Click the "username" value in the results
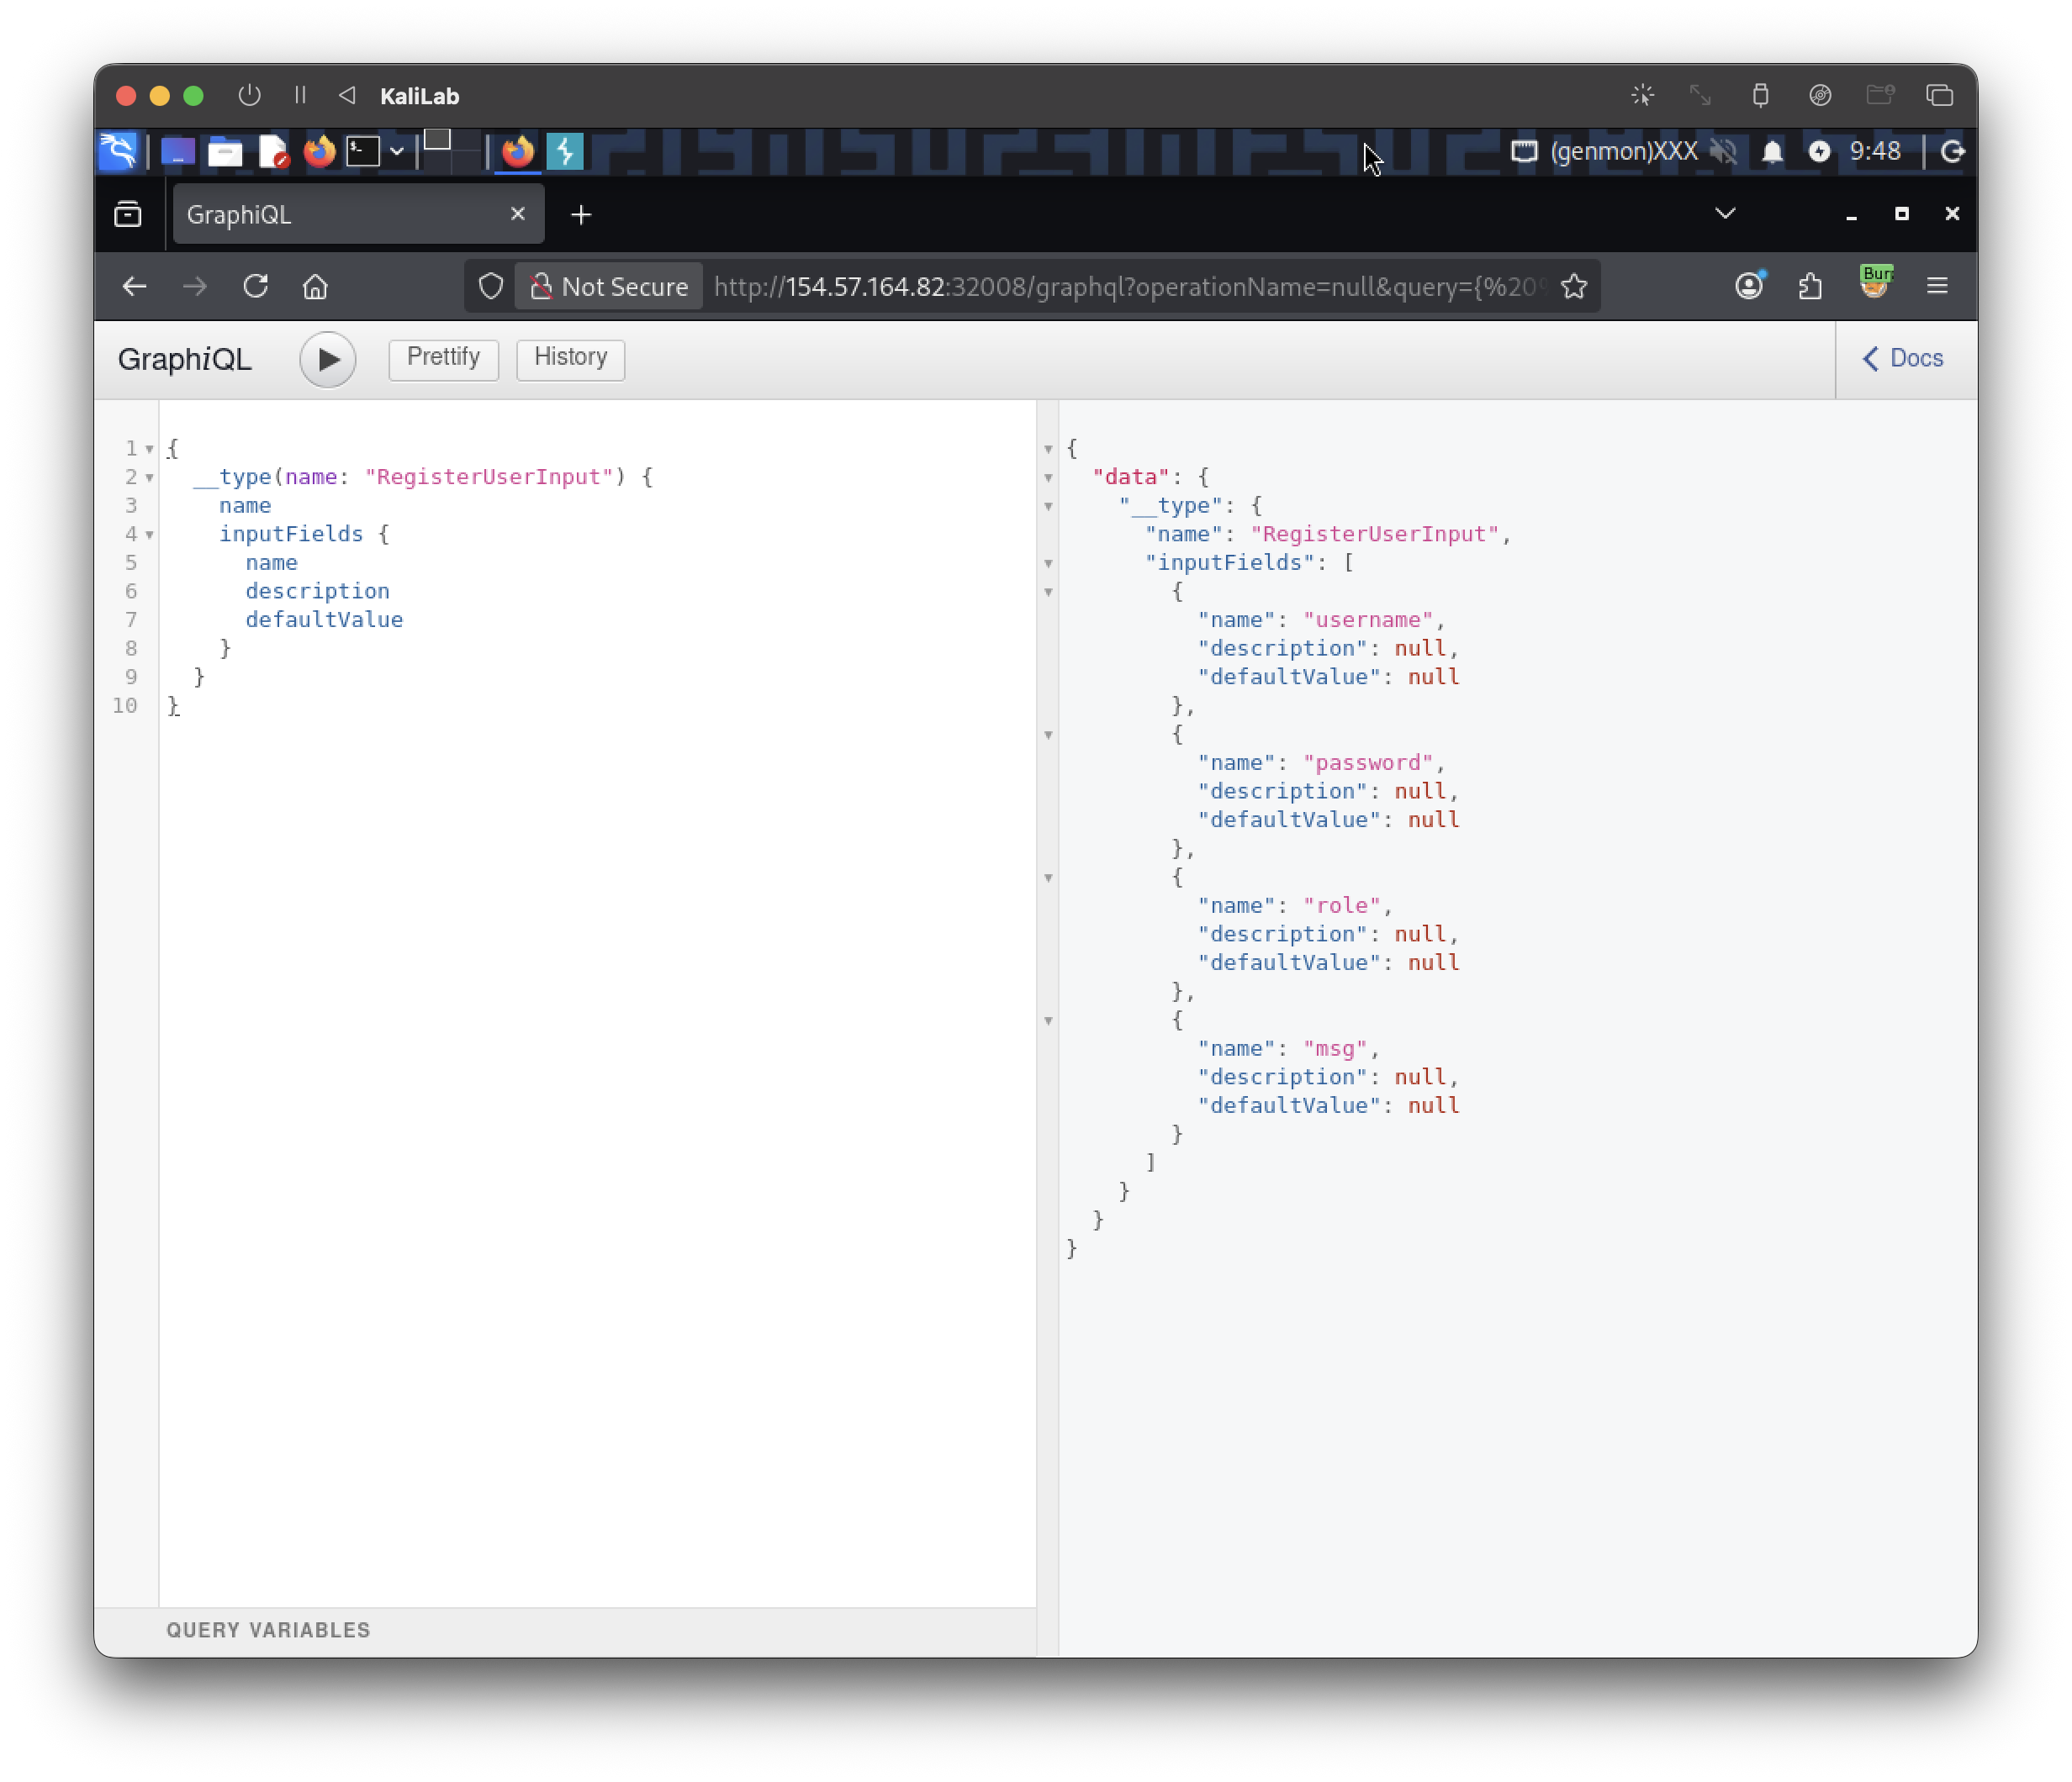This screenshot has height=1782, width=2072. pos(1368,619)
